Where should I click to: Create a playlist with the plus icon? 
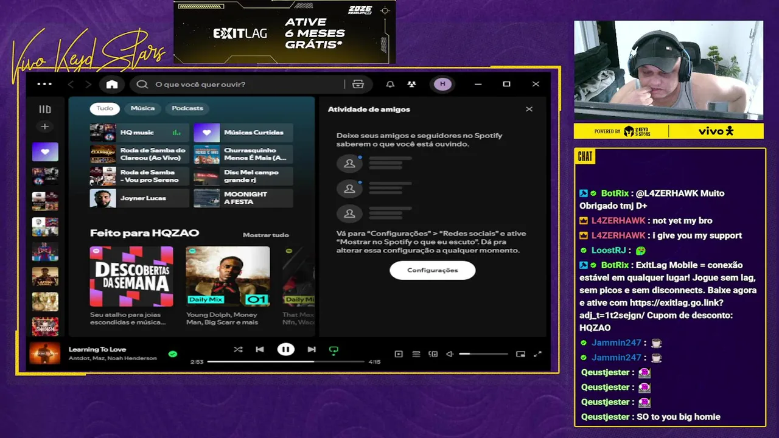point(44,127)
